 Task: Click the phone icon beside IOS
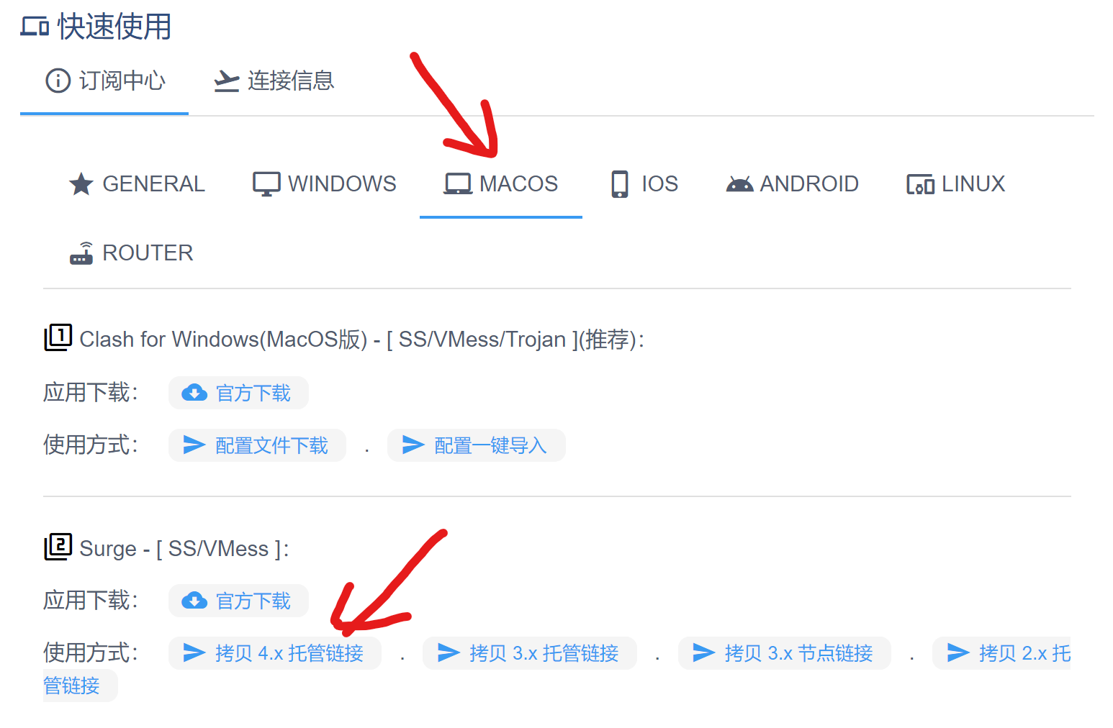(620, 184)
